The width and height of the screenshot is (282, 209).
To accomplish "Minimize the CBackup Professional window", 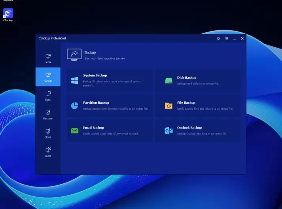I will tap(234, 39).
